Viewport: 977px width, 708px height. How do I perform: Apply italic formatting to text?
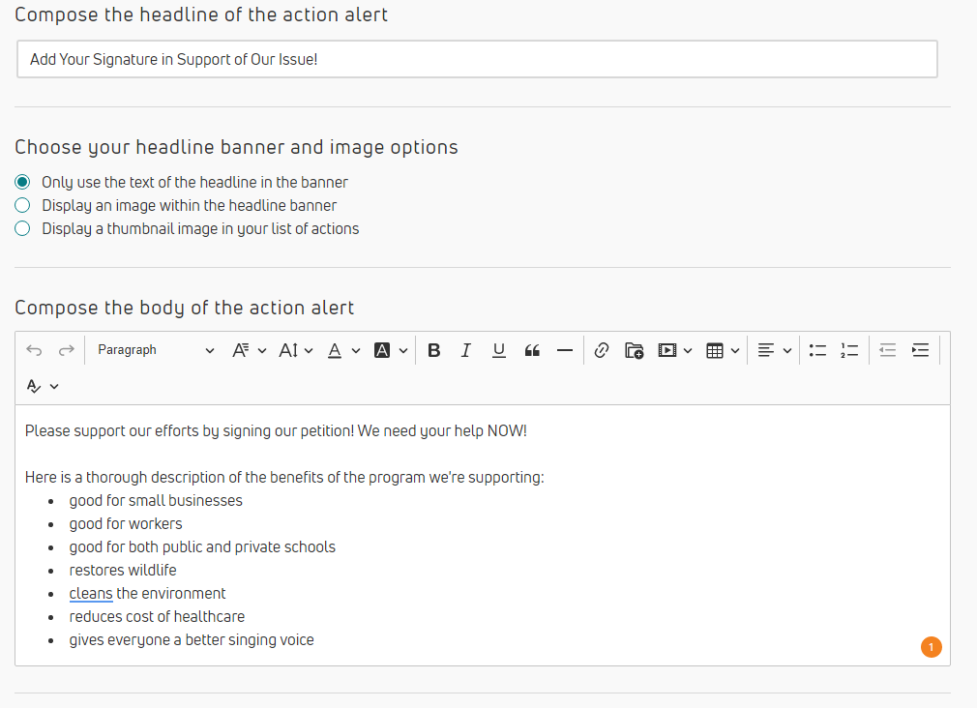click(x=466, y=350)
